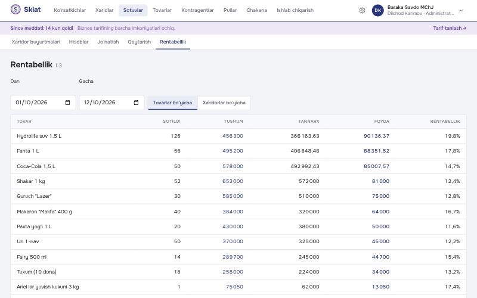This screenshot has width=477, height=298.
Task: Click the Sklat logo icon
Action: 16,10
